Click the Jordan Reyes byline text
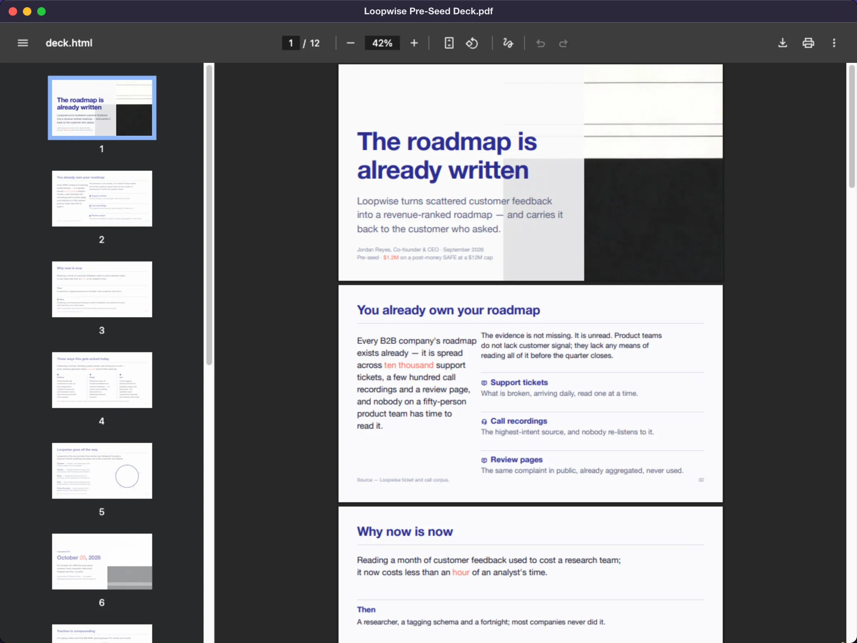 [x=420, y=250]
